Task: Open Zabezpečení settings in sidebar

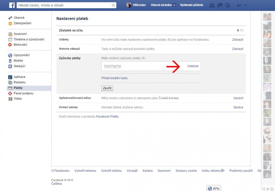Action: click(x=22, y=23)
